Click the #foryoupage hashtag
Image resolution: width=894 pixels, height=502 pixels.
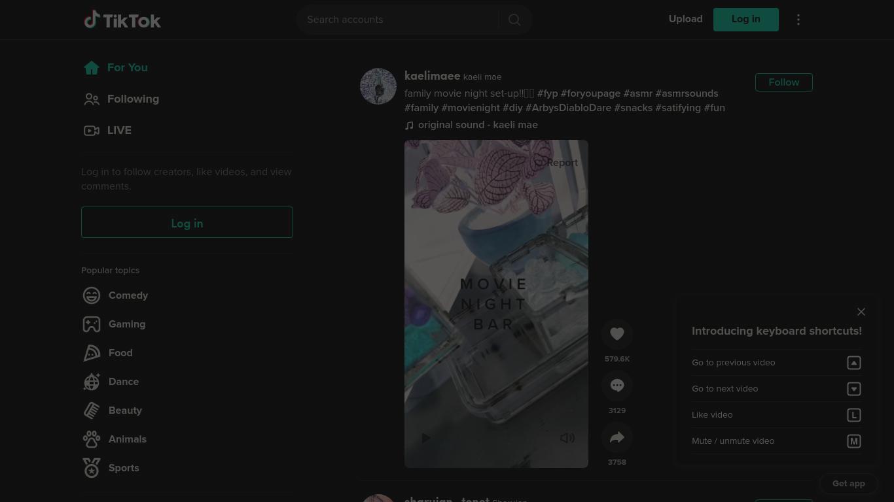click(x=590, y=93)
